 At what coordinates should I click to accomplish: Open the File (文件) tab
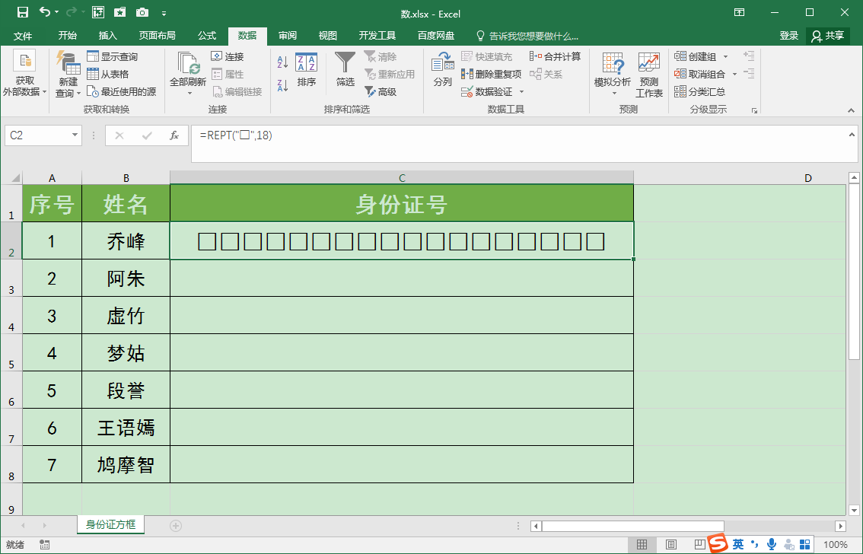(x=23, y=36)
